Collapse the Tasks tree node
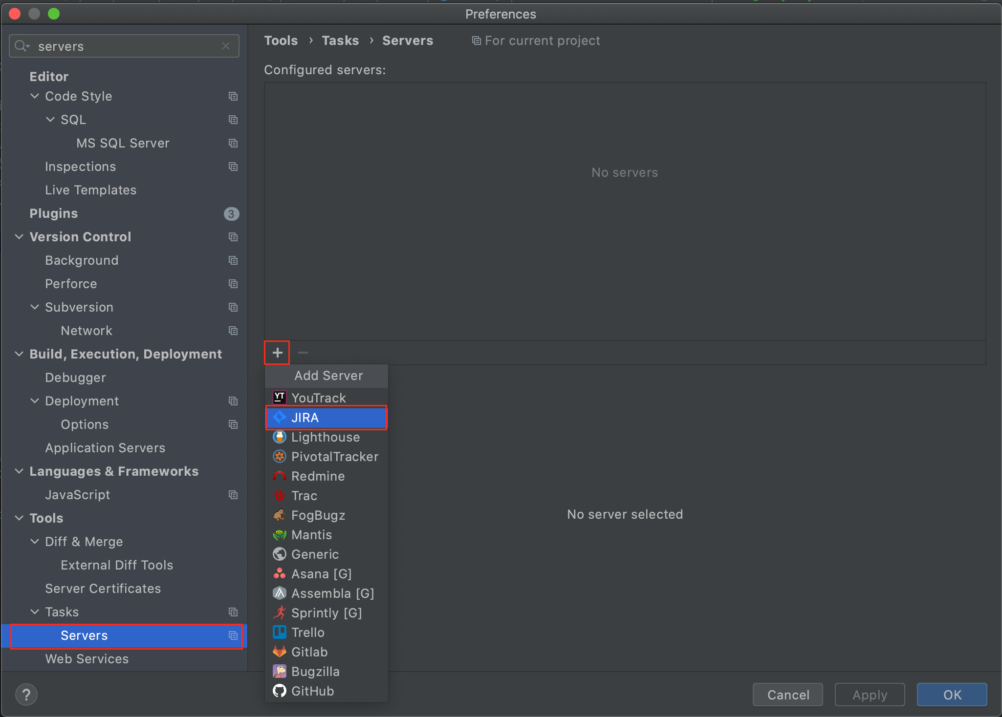 [35, 612]
